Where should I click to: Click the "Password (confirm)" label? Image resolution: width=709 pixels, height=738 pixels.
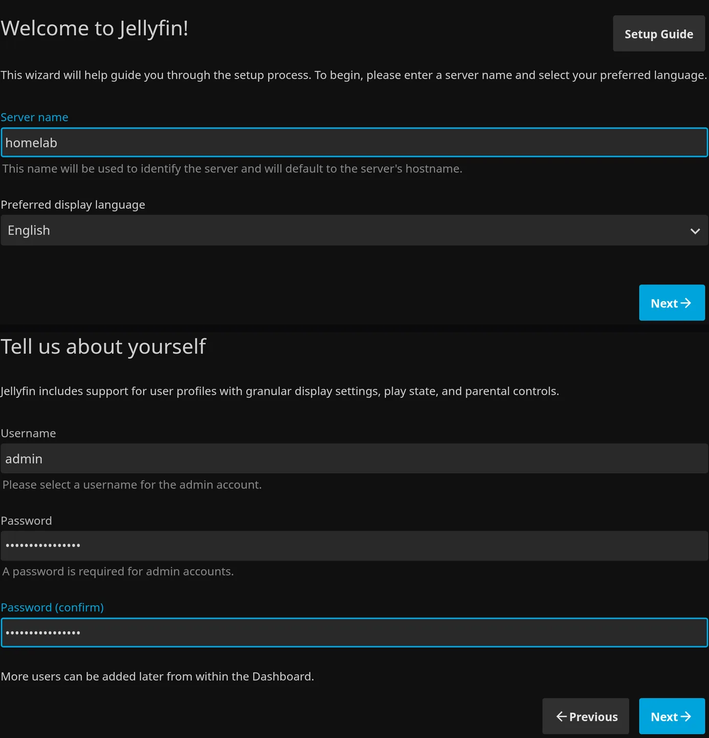52,607
